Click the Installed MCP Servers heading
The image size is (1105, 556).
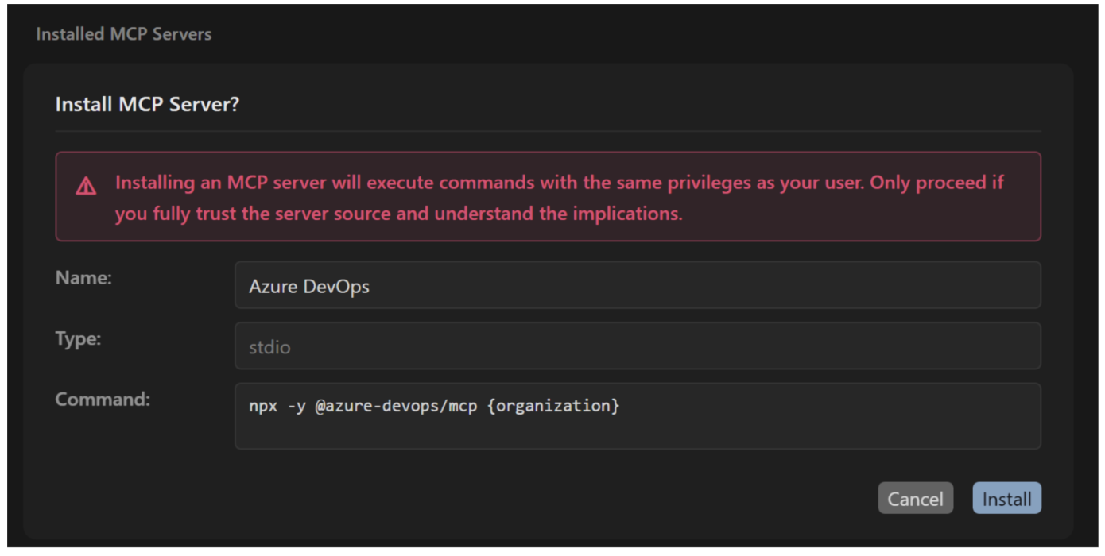pos(124,34)
